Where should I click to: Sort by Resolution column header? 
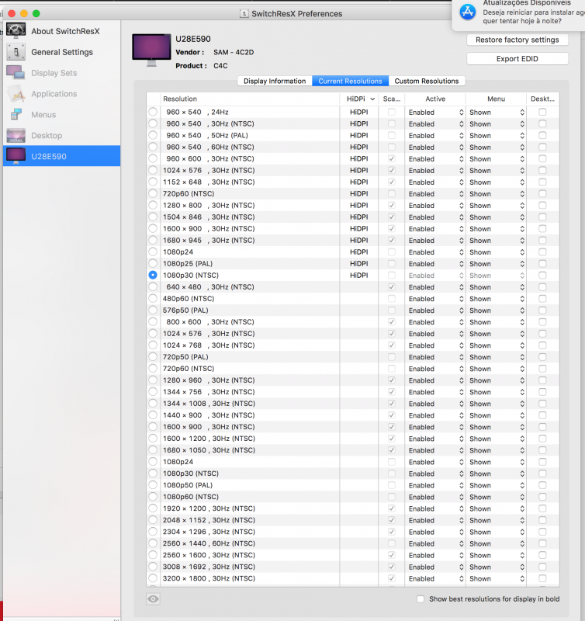pos(250,99)
